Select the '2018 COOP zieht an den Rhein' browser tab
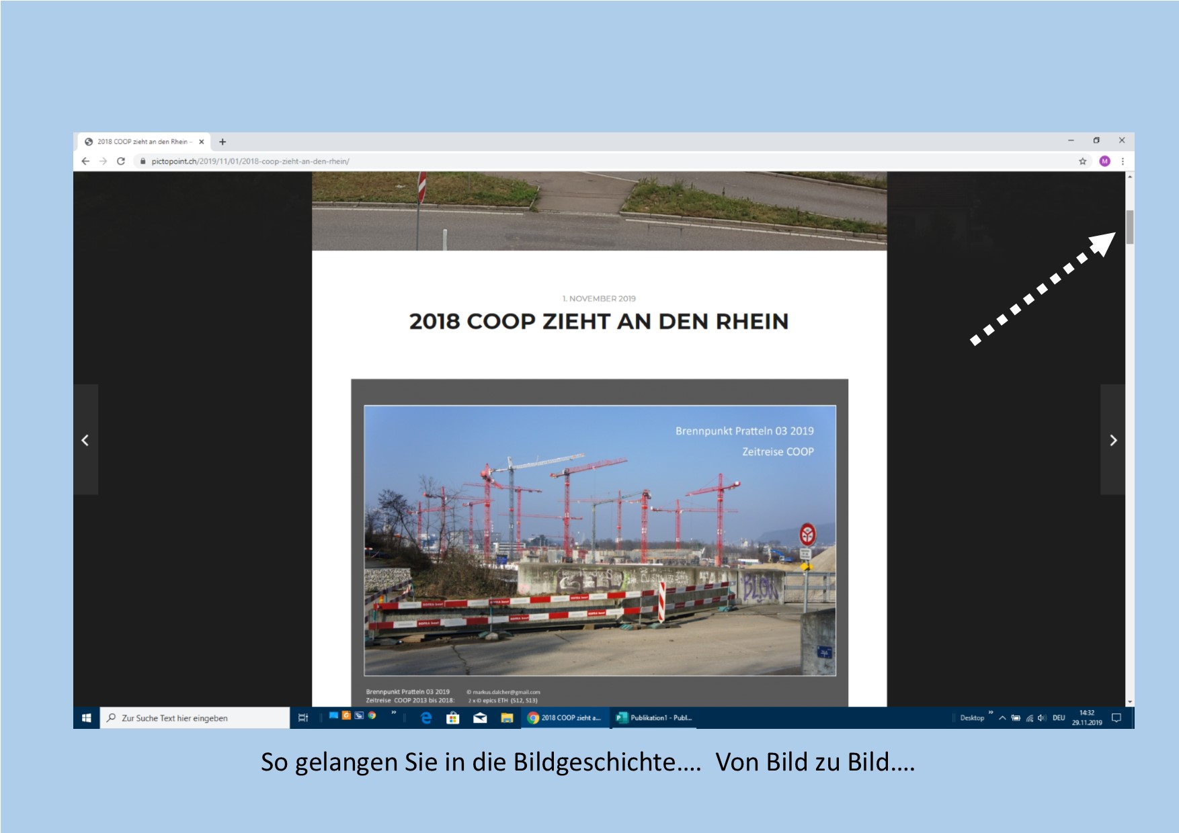The width and height of the screenshot is (1179, 833). tap(144, 142)
